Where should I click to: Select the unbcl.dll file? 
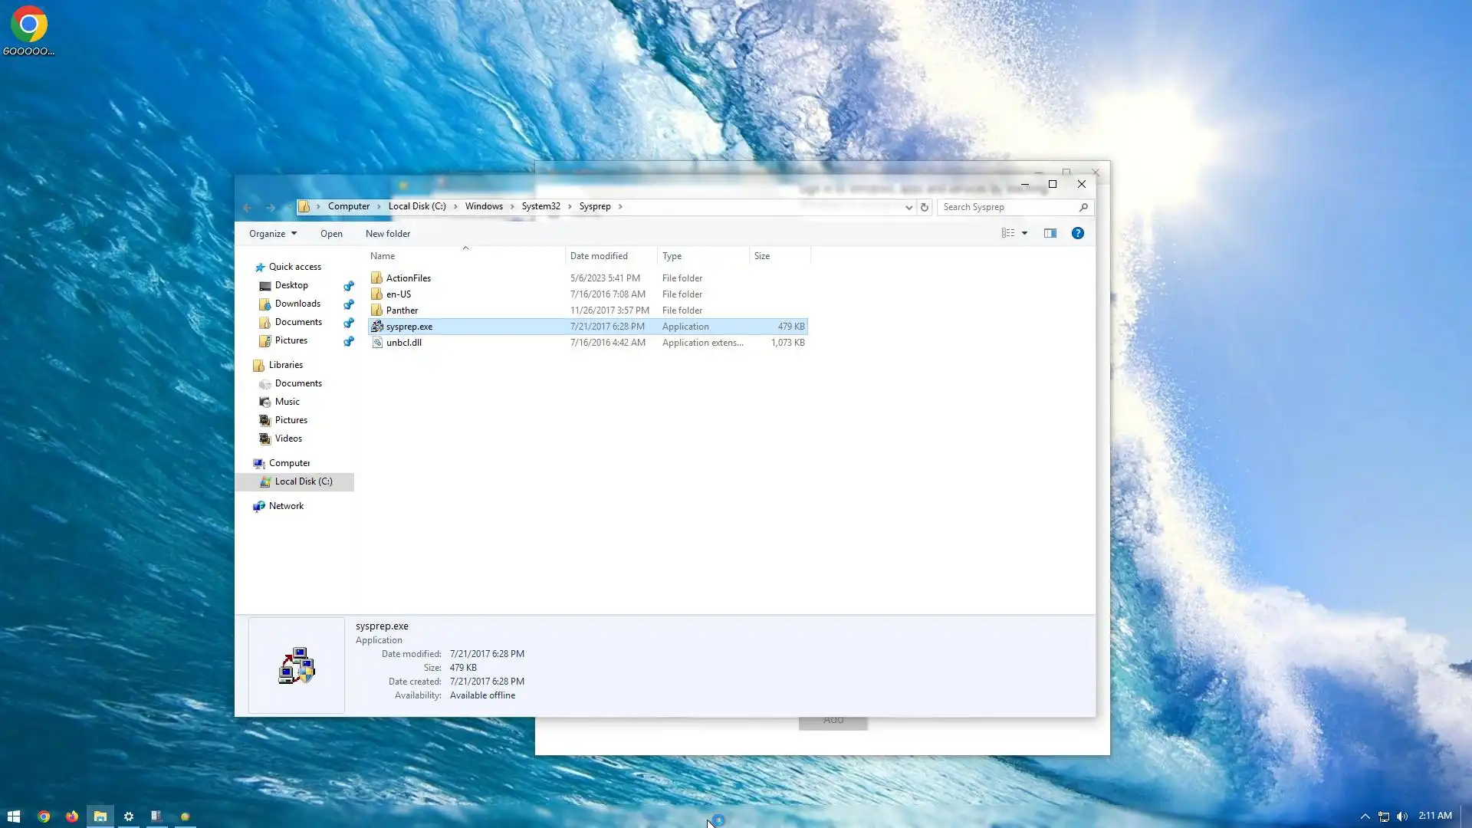pos(404,343)
